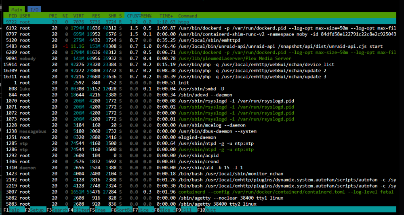Select the php update_2 process row

[x=200, y=71]
